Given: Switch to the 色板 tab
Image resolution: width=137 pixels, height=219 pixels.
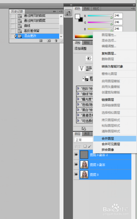Looking at the screenshot, I should click(87, 9).
